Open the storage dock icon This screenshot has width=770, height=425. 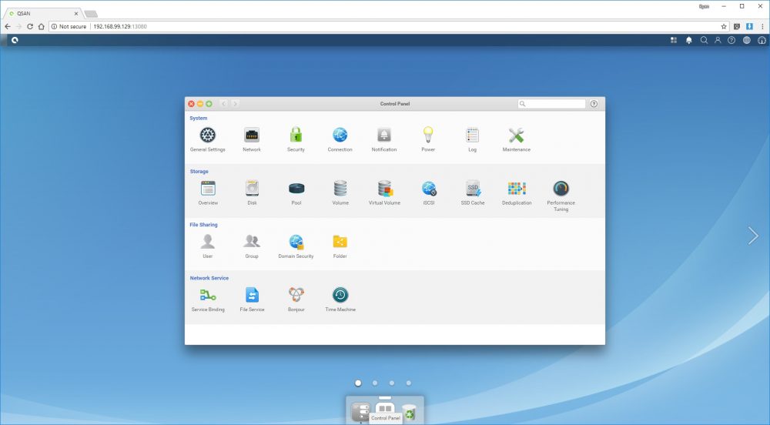tap(360, 412)
